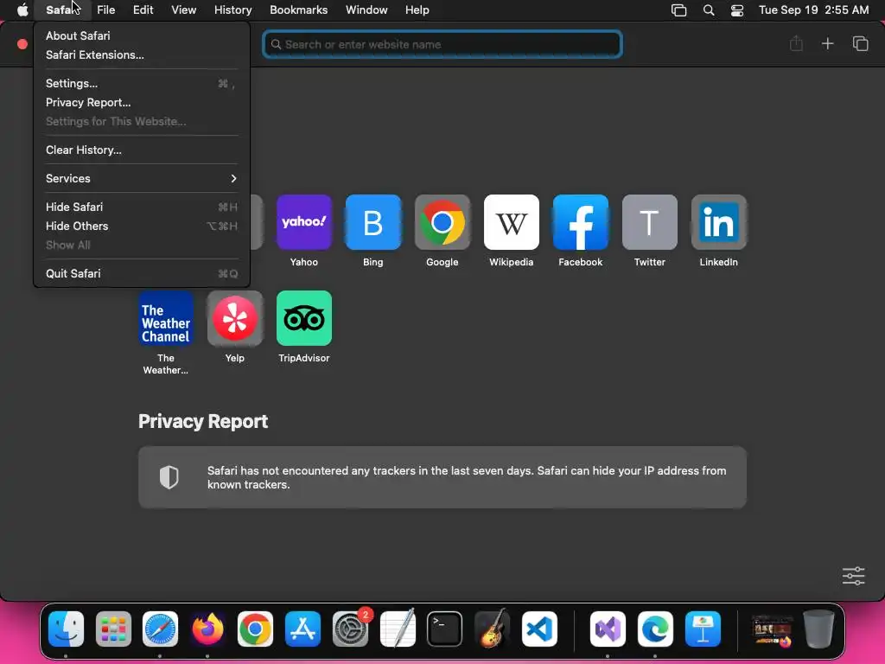Open the Apple menu
The width and height of the screenshot is (885, 664).
pos(22,10)
